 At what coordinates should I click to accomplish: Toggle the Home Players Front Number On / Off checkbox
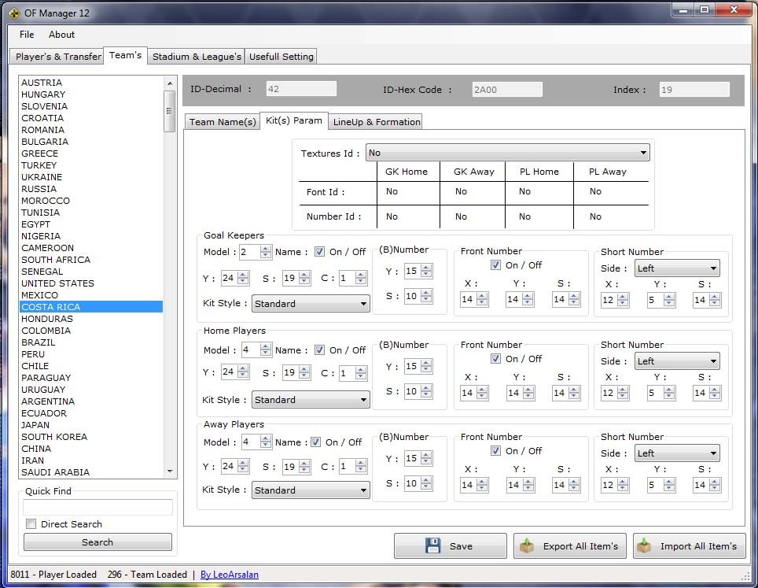click(x=495, y=359)
